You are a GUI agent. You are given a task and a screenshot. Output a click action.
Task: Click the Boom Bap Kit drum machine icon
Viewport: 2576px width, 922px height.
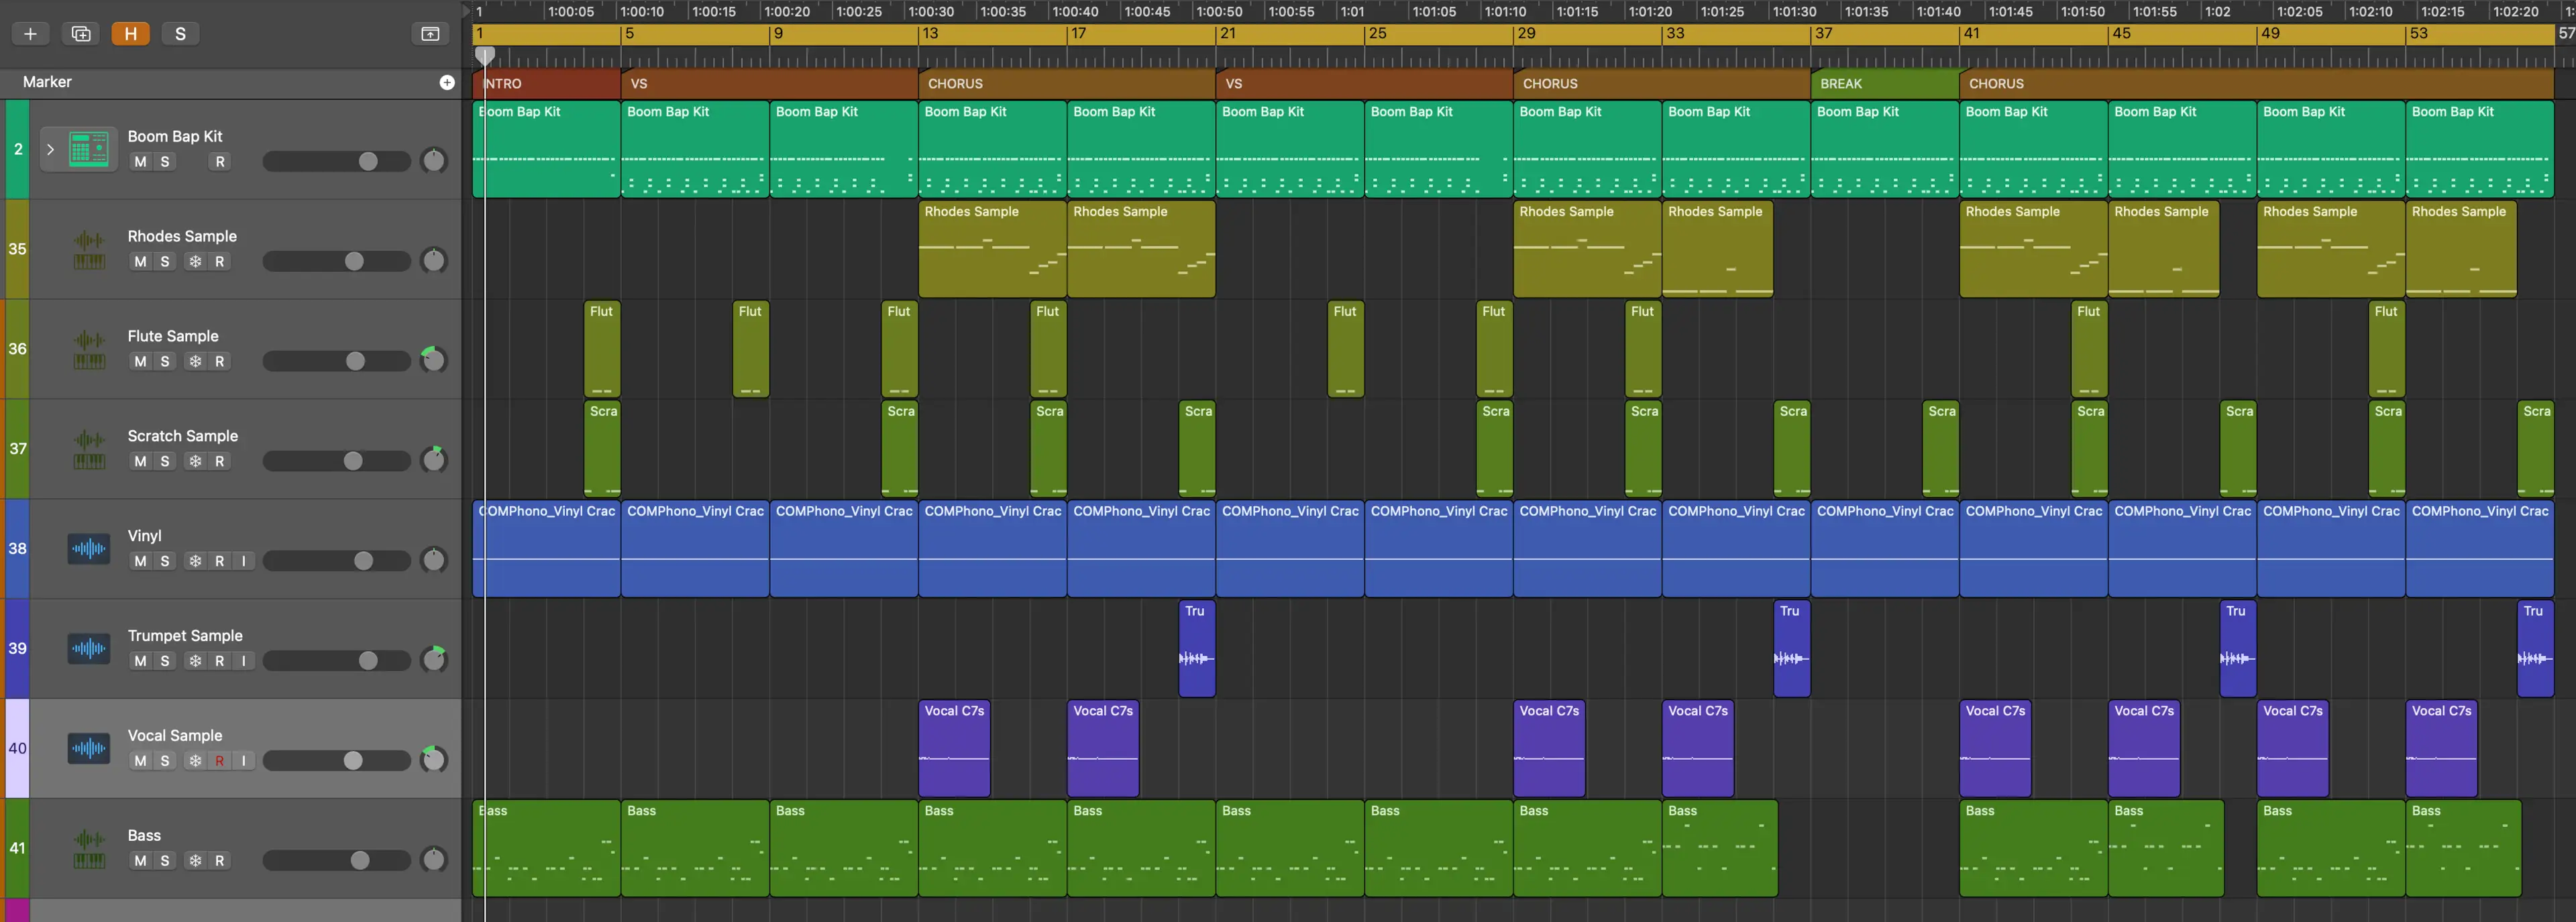89,150
